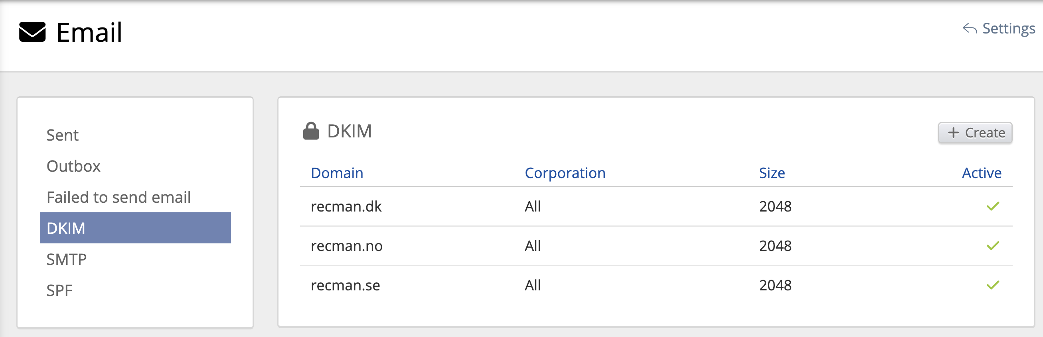Click the Email envelope icon
1043x337 pixels.
tap(32, 32)
